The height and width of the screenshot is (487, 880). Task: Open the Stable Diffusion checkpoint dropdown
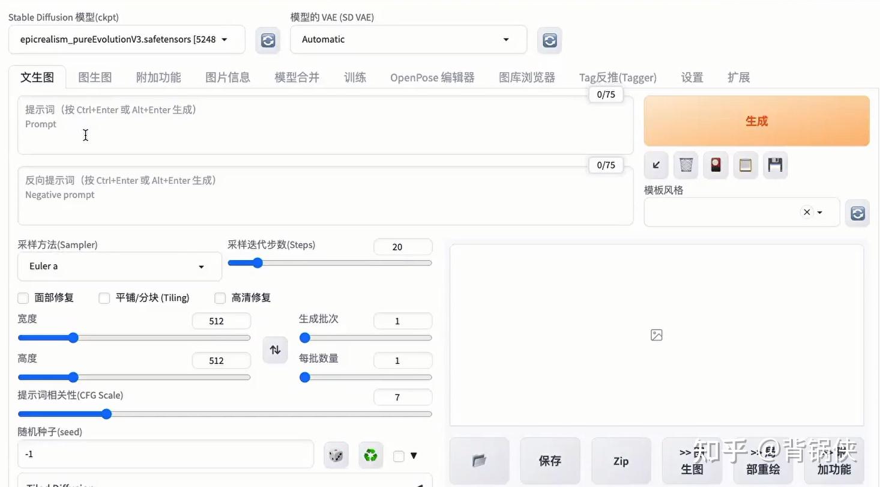click(x=126, y=38)
